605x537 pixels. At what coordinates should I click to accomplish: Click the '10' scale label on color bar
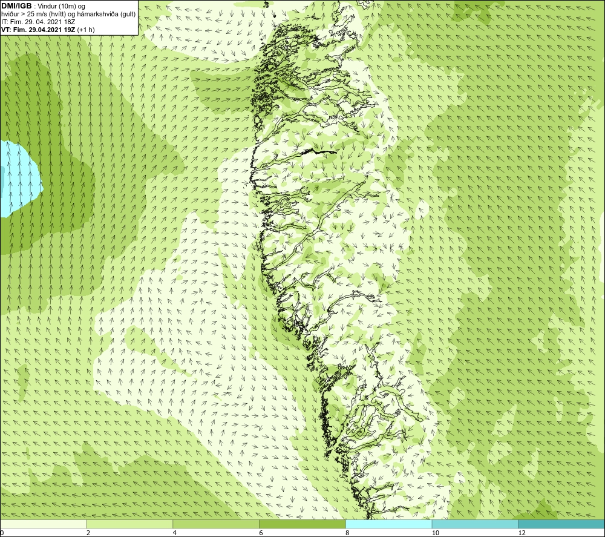435,533
